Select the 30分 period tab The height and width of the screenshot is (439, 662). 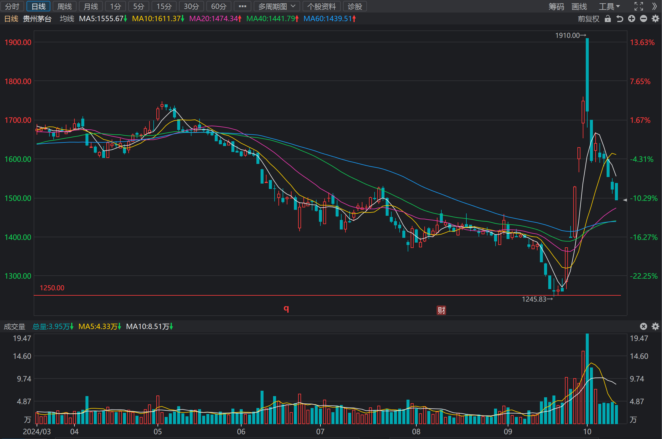[x=191, y=6]
